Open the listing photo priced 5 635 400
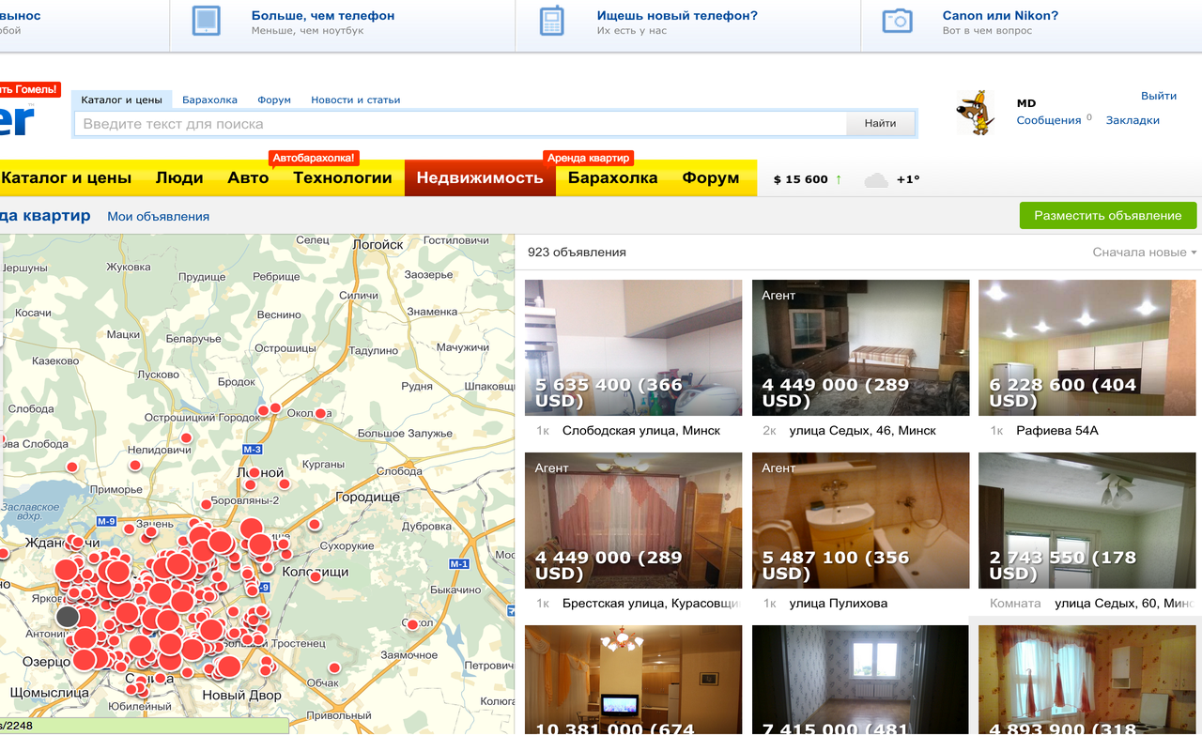 pos(633,347)
